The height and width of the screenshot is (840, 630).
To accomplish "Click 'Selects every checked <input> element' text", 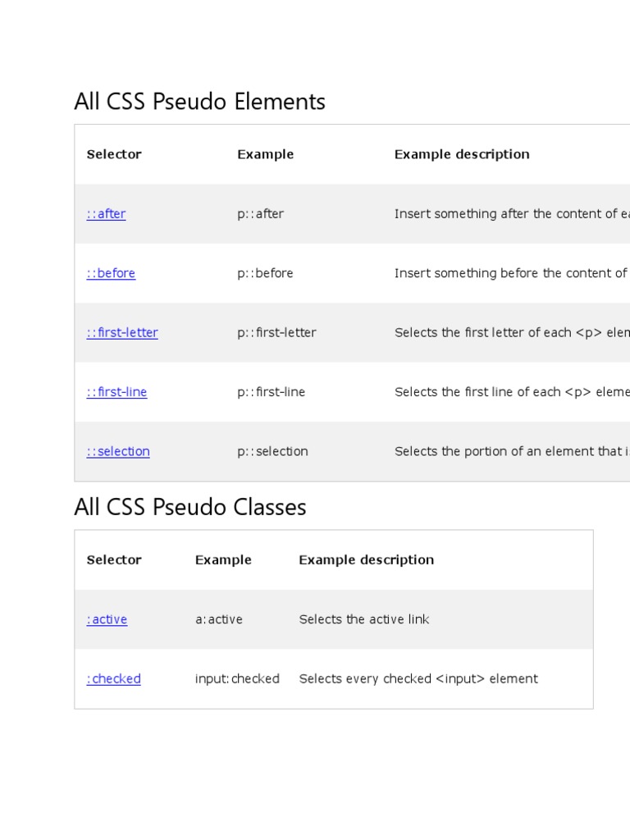I will click(418, 678).
